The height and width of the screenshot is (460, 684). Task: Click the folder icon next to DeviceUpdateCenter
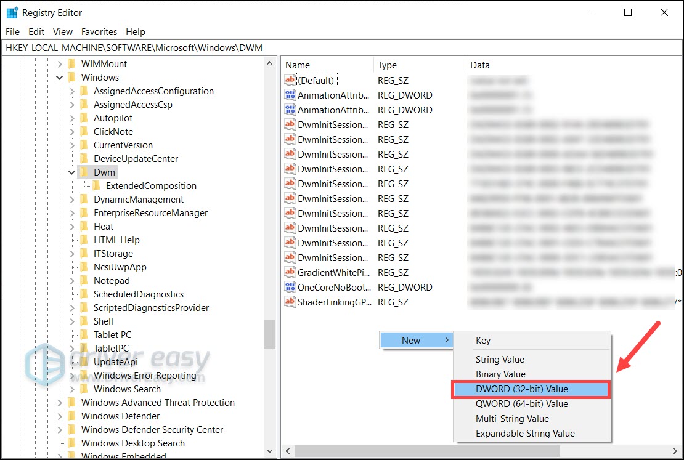(x=84, y=159)
